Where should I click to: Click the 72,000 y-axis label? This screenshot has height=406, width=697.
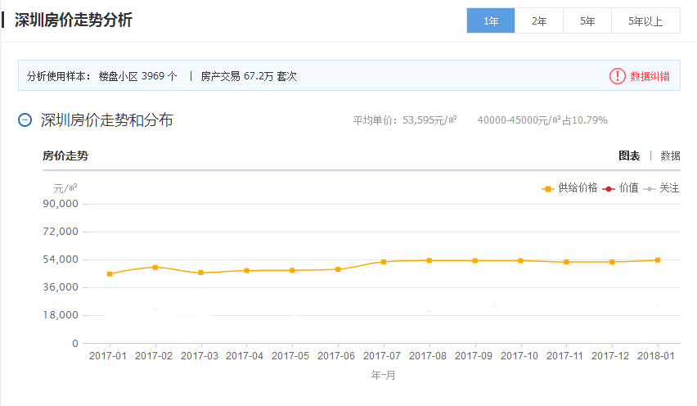[x=61, y=231]
